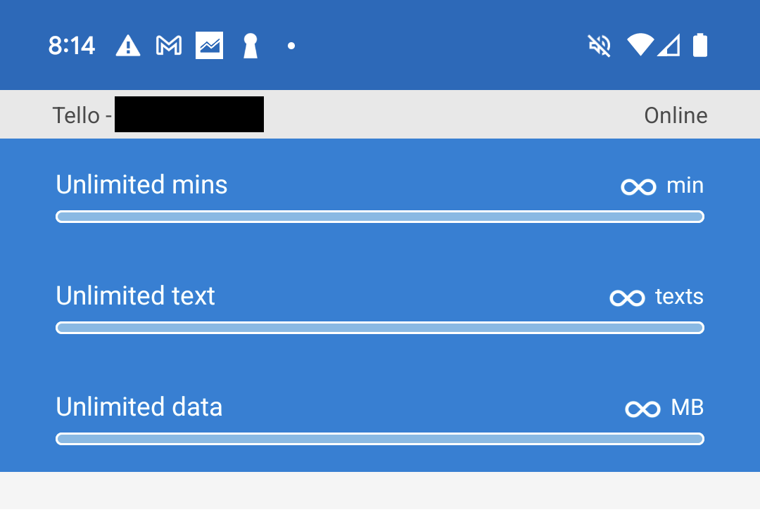Tap the infinity symbol beside texts
Viewport: 760px width, 512px height.
(627, 298)
